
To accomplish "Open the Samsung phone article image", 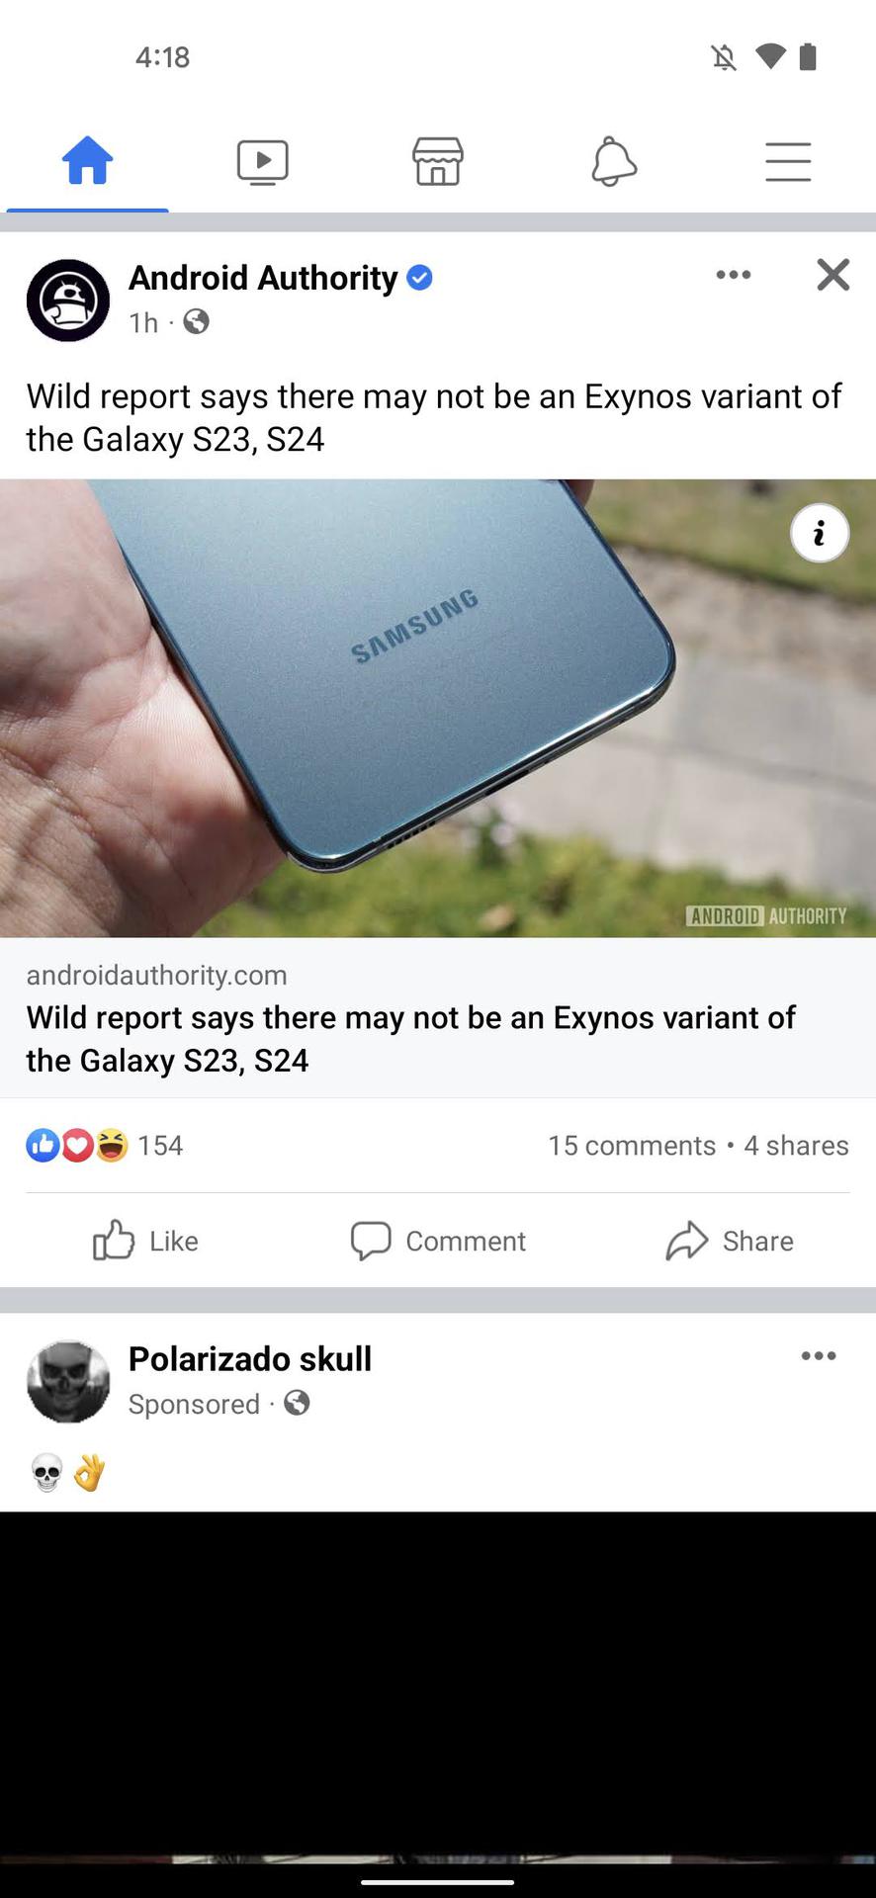I will point(438,708).
